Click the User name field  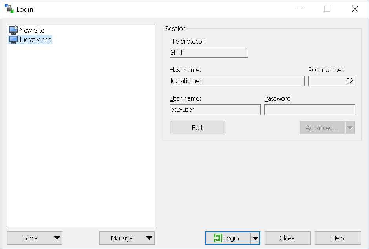tap(215, 109)
